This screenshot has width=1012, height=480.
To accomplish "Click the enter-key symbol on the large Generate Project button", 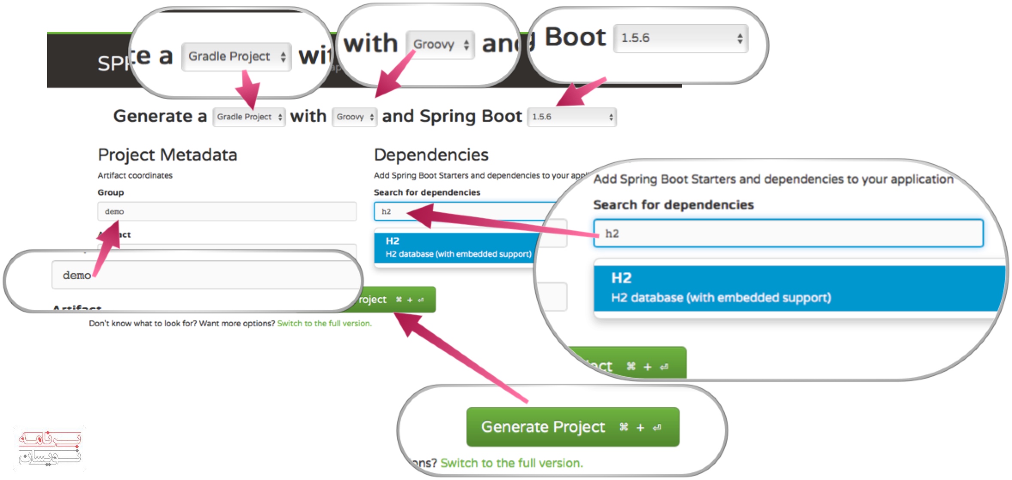I will tap(657, 427).
